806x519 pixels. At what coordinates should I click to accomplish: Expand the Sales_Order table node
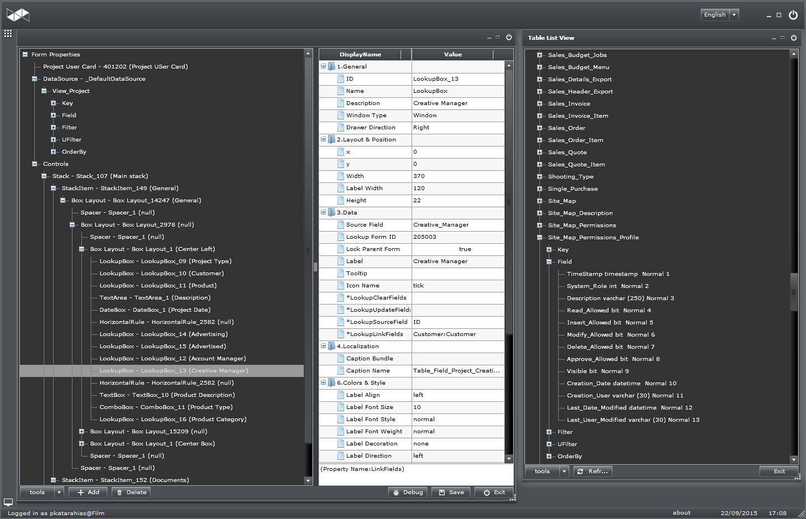pyautogui.click(x=539, y=128)
